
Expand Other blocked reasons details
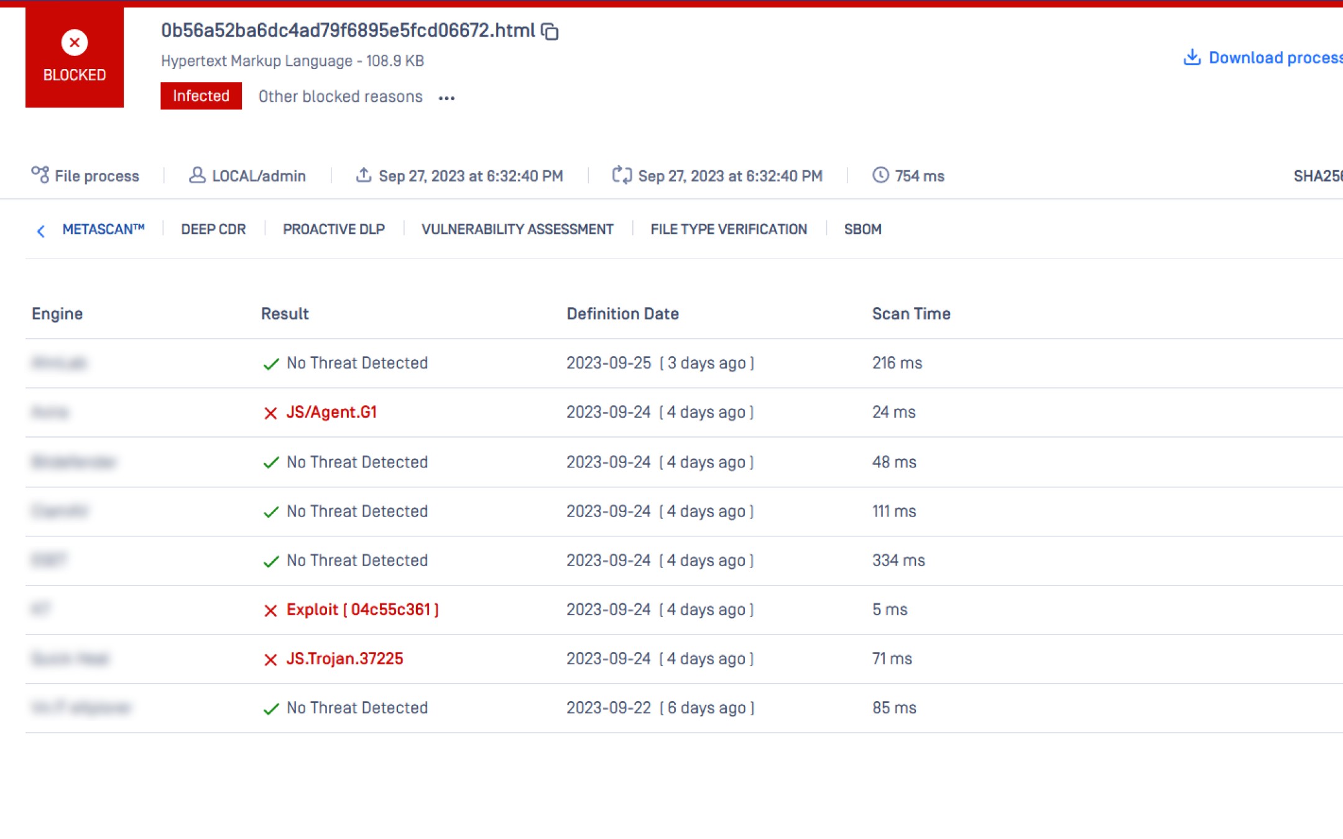(339, 96)
